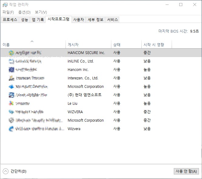Maximize the Task Manager window
The width and height of the screenshot is (202, 179).
pos(181,5)
